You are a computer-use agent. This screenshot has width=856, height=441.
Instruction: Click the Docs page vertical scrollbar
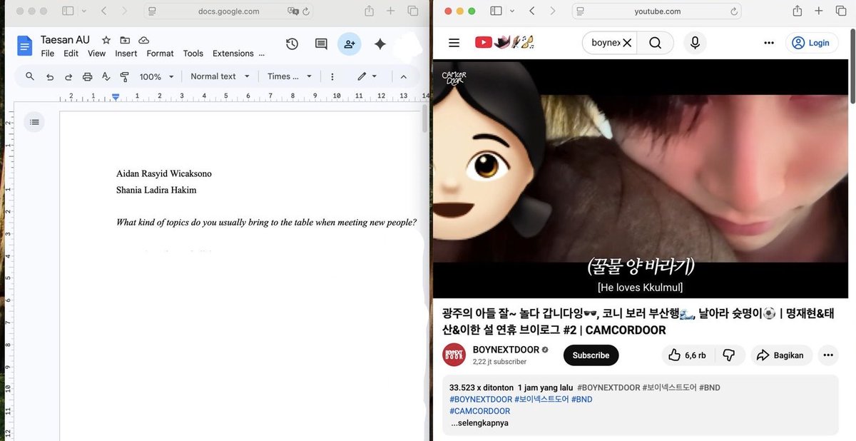pos(425,118)
